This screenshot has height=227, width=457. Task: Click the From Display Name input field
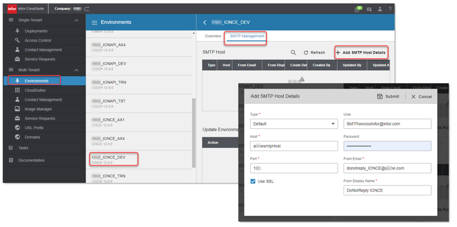pyautogui.click(x=387, y=190)
